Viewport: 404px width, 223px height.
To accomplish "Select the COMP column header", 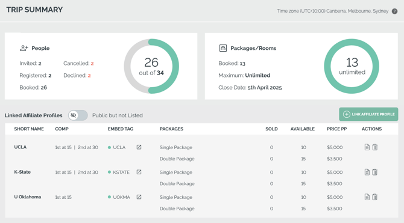I will point(62,129).
